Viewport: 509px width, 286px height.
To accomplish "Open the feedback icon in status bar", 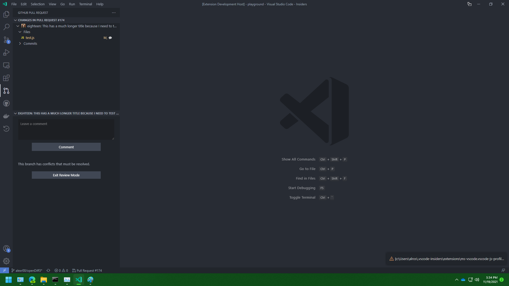I will 503,270.
